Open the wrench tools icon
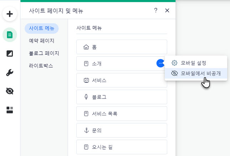230x156 pixels. [10, 72]
